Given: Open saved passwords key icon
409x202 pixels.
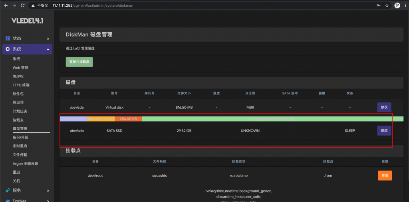Looking at the screenshot, I should tap(378, 6).
